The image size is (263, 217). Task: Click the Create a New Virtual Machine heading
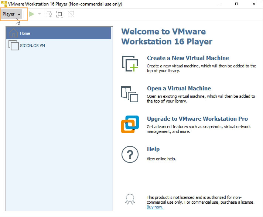click(188, 58)
